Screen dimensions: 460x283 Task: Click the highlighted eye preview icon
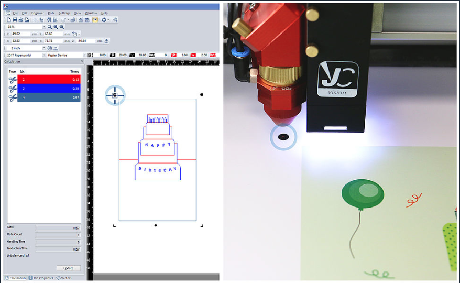[x=95, y=19]
